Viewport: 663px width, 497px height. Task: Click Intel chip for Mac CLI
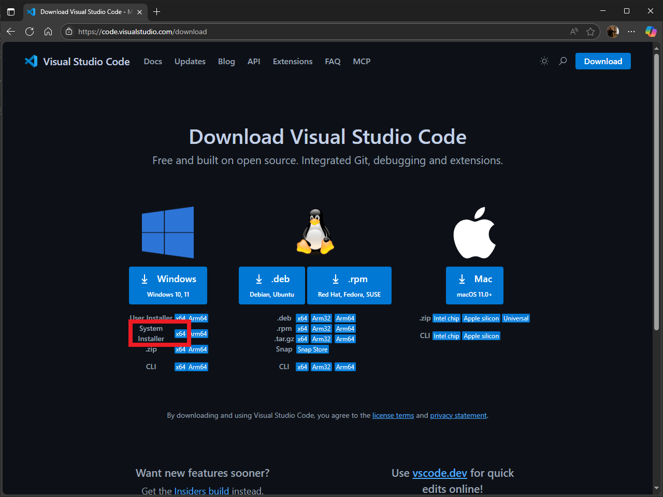coord(446,336)
